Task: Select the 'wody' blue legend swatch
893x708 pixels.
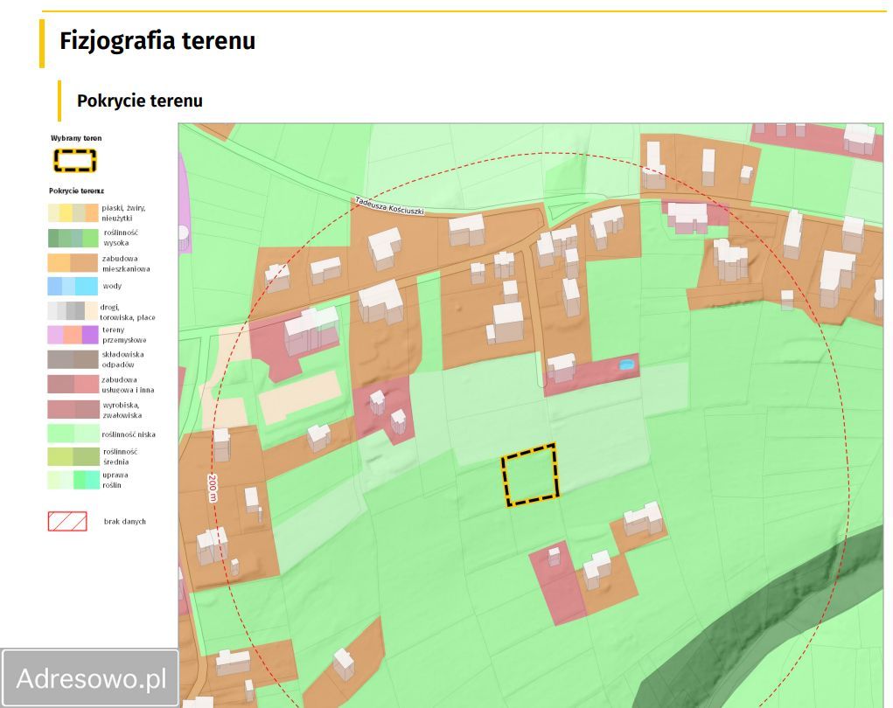Action: coord(73,286)
